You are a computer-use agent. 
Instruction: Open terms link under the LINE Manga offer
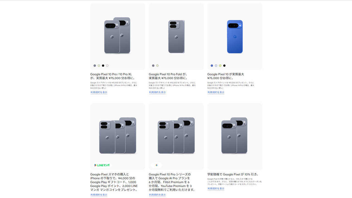tap(99, 195)
